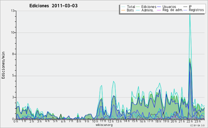Click the '23 h' x-axis label
Image resolution: width=208 pixels, height=128 pixels.
pos(197,121)
